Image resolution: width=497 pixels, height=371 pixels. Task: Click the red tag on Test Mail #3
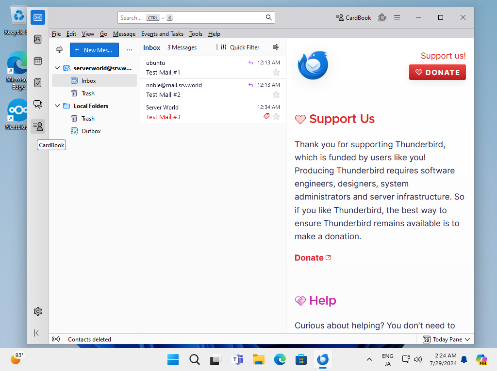[x=266, y=116]
